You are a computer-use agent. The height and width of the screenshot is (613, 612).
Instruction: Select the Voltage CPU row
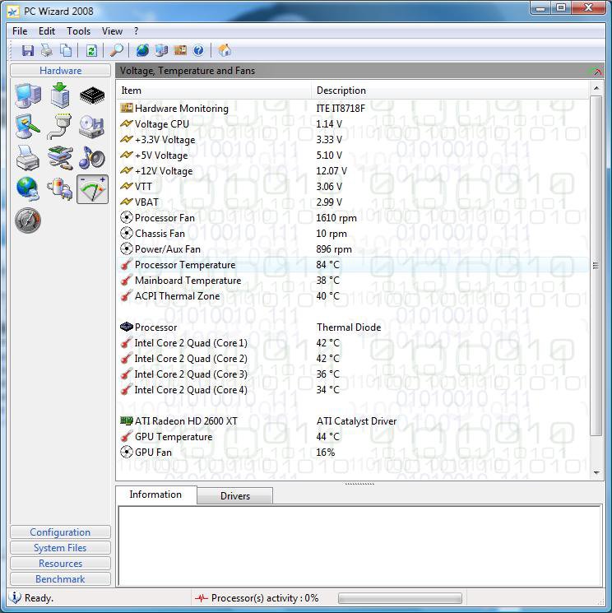tap(353, 124)
